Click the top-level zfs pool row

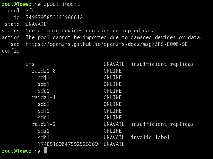click(x=110, y=64)
